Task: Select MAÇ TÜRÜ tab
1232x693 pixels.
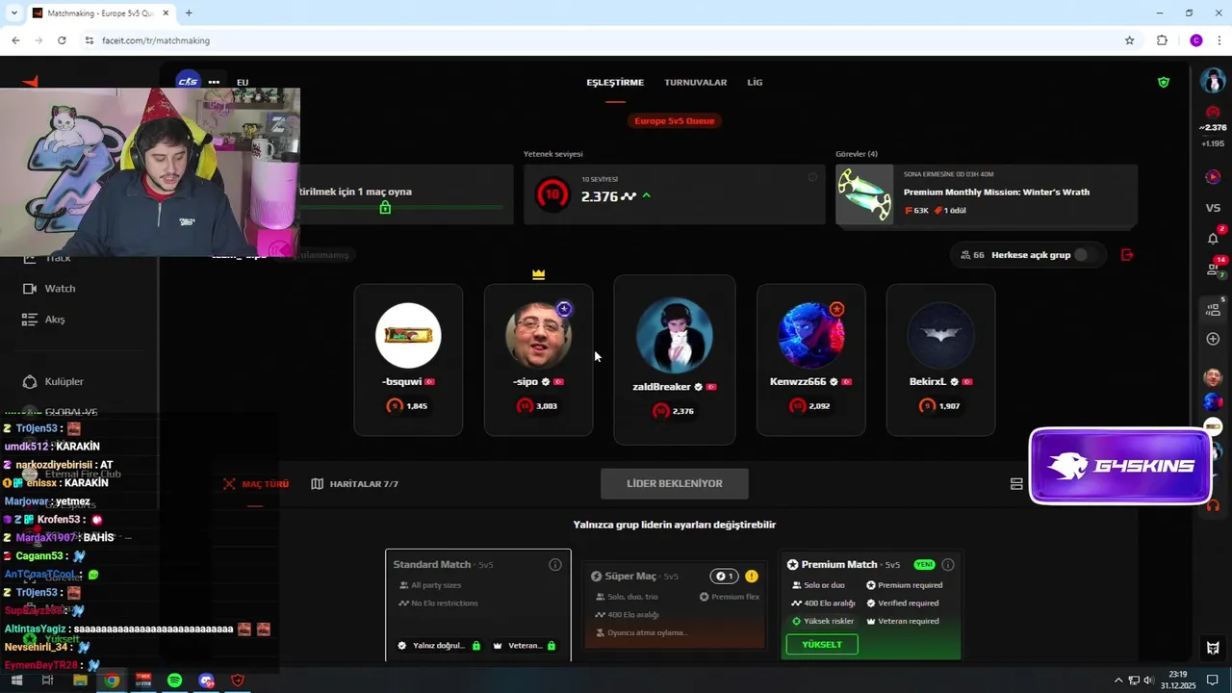Action: click(256, 484)
